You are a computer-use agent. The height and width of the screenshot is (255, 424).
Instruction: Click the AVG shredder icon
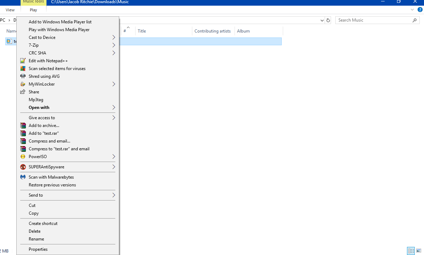[x=23, y=76]
